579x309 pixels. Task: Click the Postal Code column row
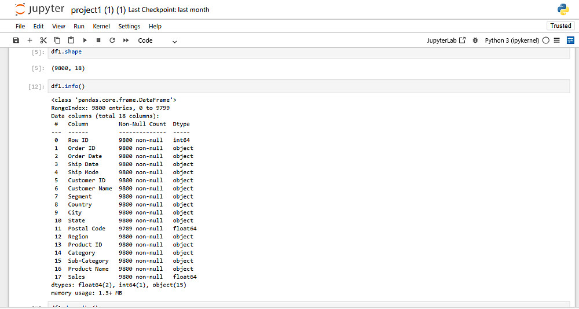pyautogui.click(x=124, y=229)
